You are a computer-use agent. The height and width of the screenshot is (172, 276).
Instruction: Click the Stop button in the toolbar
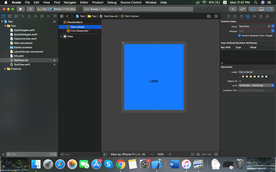click(x=30, y=9)
